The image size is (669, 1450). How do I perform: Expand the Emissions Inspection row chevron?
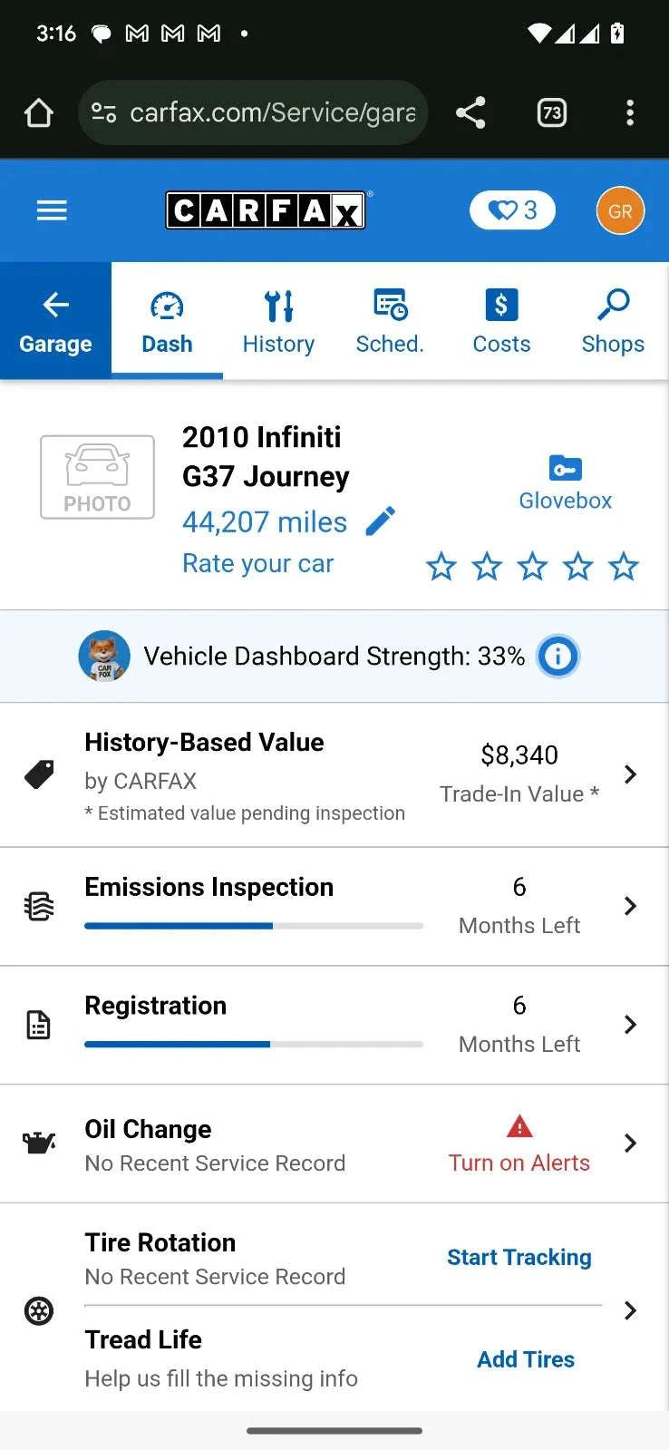click(630, 906)
